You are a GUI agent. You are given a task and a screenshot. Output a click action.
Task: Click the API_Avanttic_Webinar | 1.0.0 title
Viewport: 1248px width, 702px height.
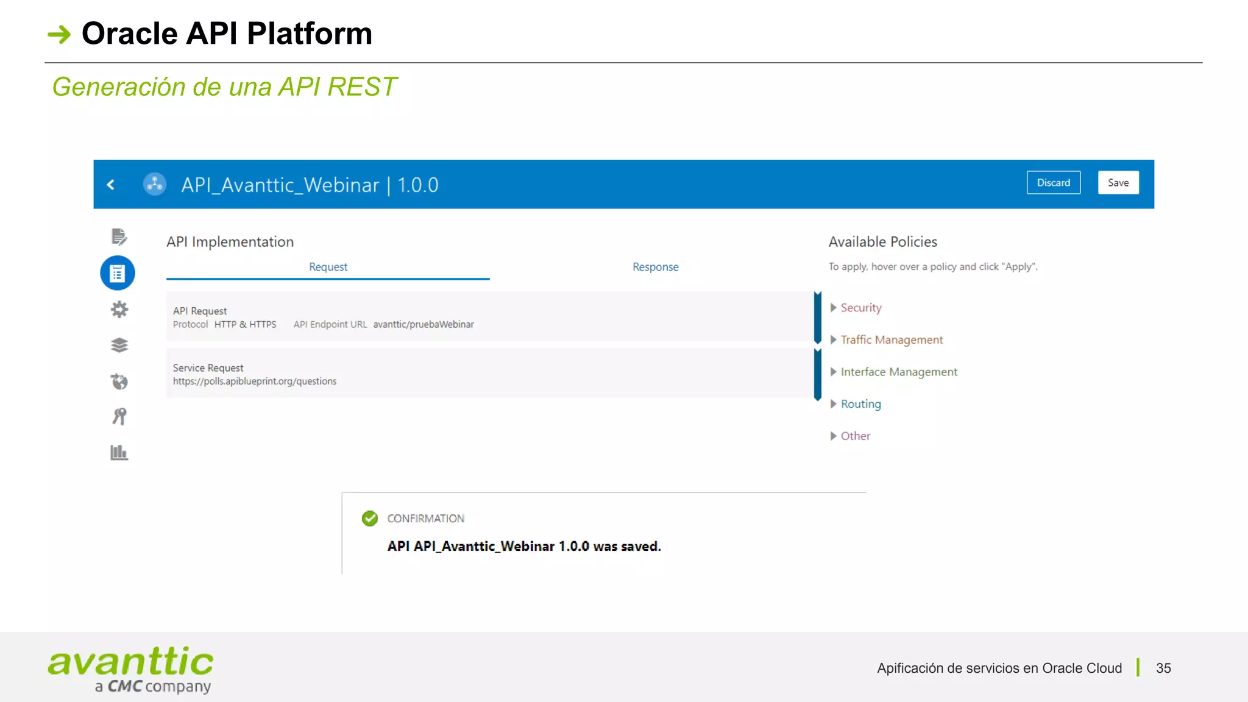click(x=310, y=185)
